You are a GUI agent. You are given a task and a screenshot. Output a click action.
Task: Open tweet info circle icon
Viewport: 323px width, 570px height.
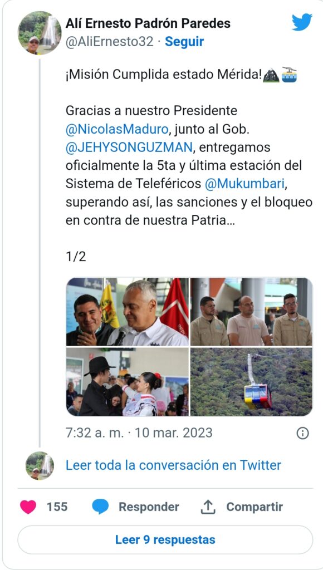pyautogui.click(x=302, y=433)
